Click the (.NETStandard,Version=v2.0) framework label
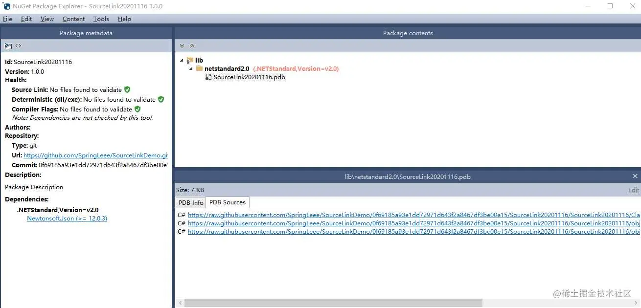641x308 pixels. pos(296,68)
